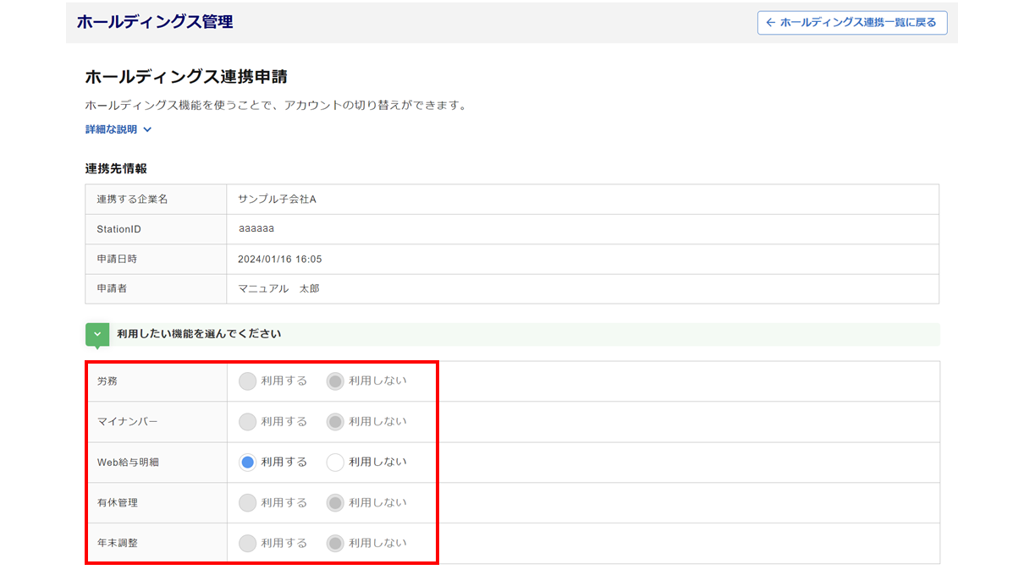Click the 申請者 row label
Screen dimensions: 1024x575
112,289
